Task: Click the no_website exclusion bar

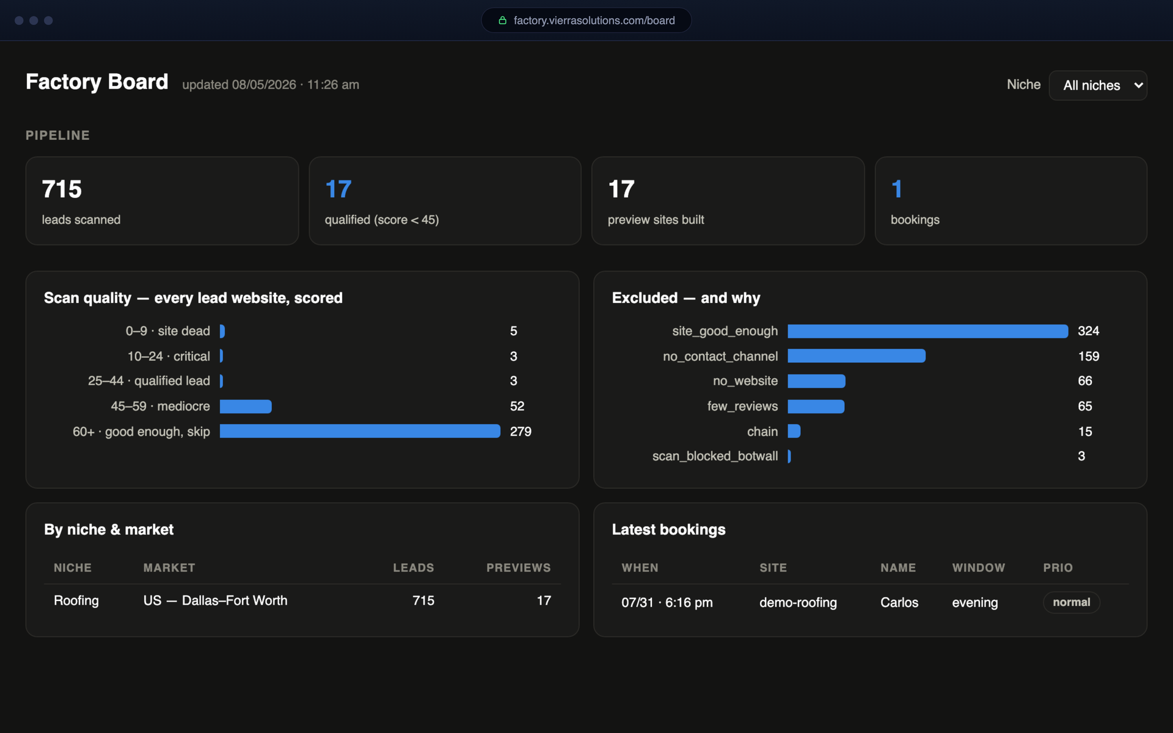Action: coord(817,381)
